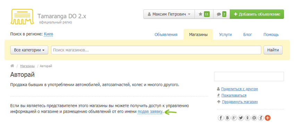The height and width of the screenshot is (125, 294).
Task: Click the Пожаловаться link
Action: click(234, 95)
